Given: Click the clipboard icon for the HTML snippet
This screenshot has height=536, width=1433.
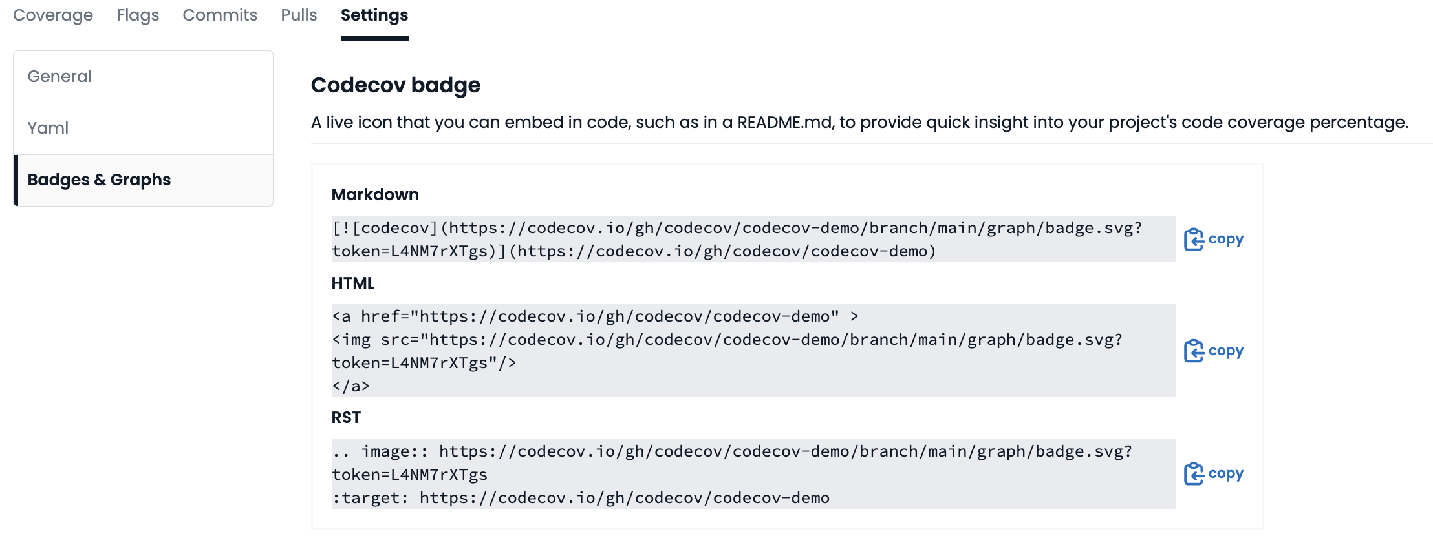Looking at the screenshot, I should click(1194, 351).
